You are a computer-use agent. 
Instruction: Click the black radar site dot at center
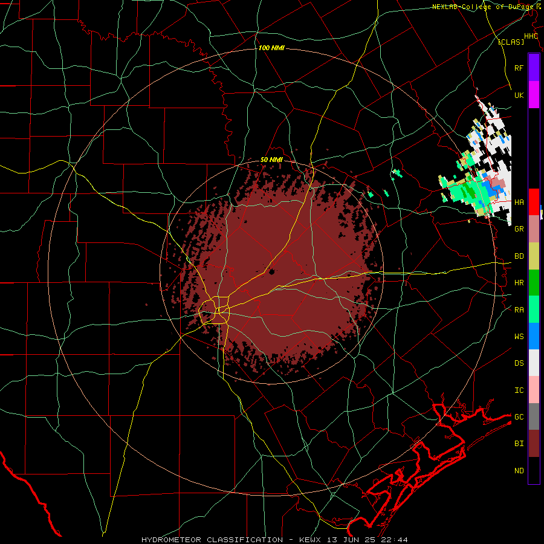pyautogui.click(x=271, y=271)
